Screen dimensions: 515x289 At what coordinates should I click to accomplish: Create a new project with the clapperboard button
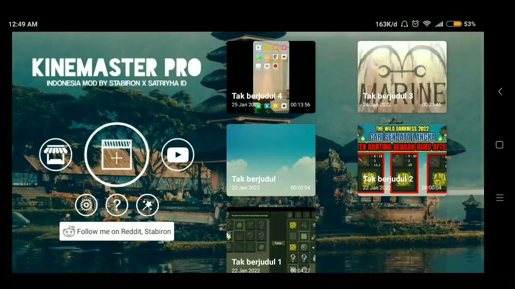[117, 155]
